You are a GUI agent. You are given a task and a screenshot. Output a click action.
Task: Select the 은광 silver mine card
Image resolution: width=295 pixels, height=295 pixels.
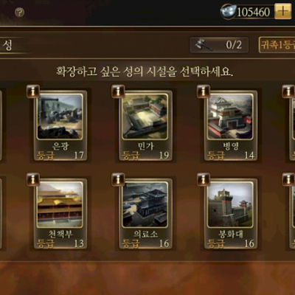click(60, 125)
